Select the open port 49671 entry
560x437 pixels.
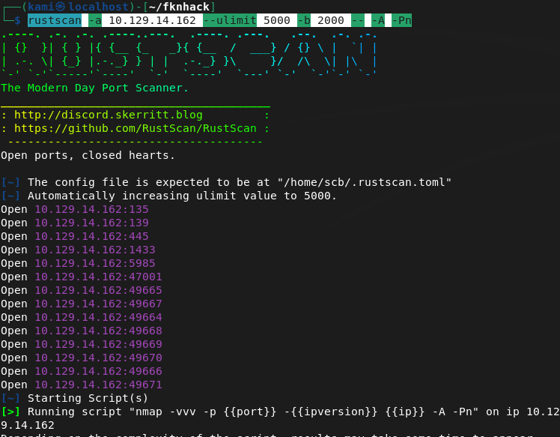(x=98, y=385)
